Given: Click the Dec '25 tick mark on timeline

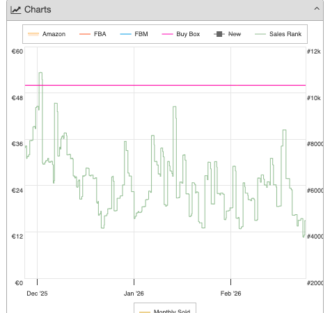Looking at the screenshot, I should pos(37,282).
